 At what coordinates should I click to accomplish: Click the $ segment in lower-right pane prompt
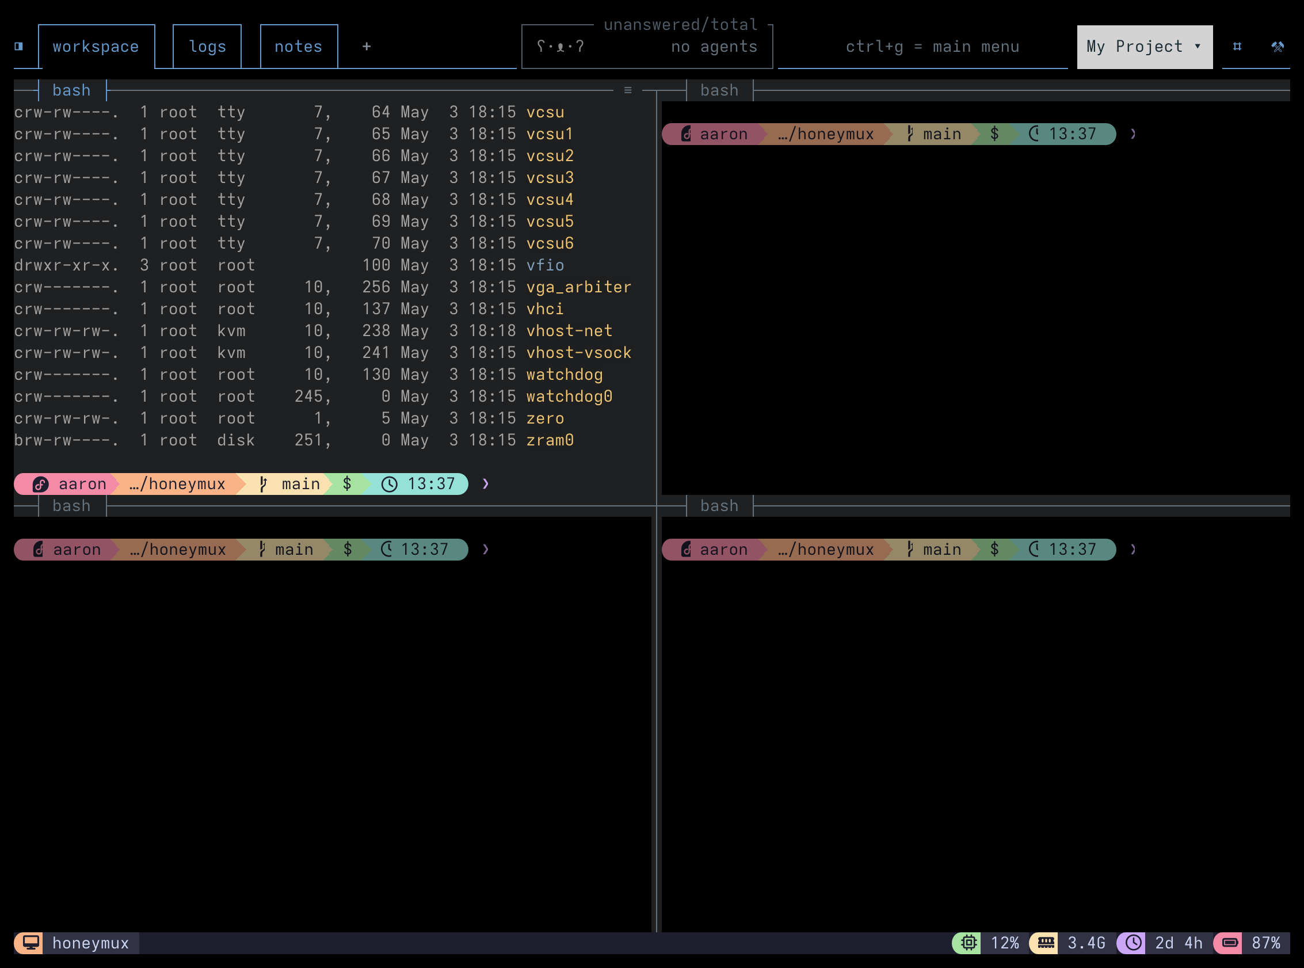coord(995,550)
